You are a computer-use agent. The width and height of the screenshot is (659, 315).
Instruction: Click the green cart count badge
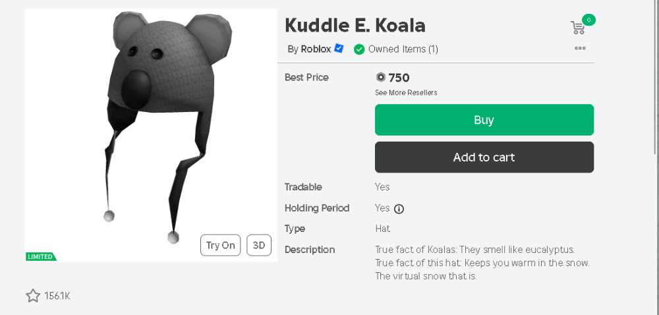click(x=588, y=19)
